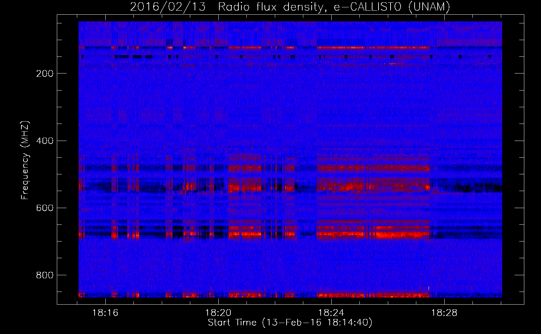Click the 18:16 time tick label
Image resolution: width=541 pixels, height=334 pixels.
click(x=105, y=313)
